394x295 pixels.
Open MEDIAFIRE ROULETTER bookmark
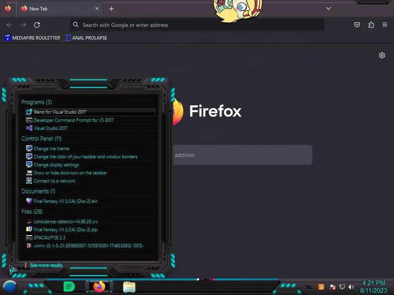(x=32, y=38)
